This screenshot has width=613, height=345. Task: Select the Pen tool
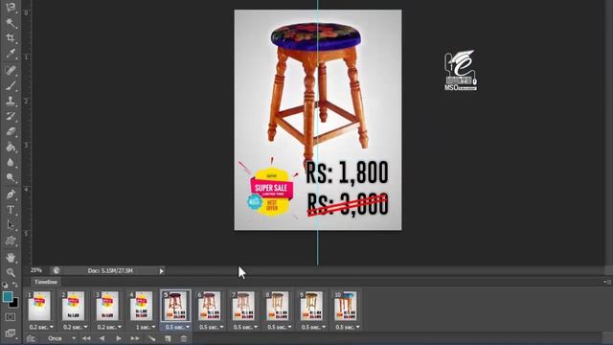coord(11,195)
